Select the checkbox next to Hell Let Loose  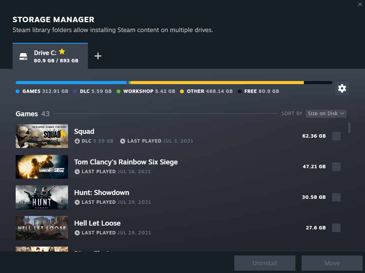click(x=336, y=228)
